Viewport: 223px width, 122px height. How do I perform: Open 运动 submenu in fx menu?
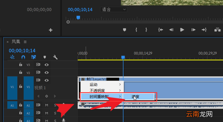pyautogui.click(x=102, y=85)
